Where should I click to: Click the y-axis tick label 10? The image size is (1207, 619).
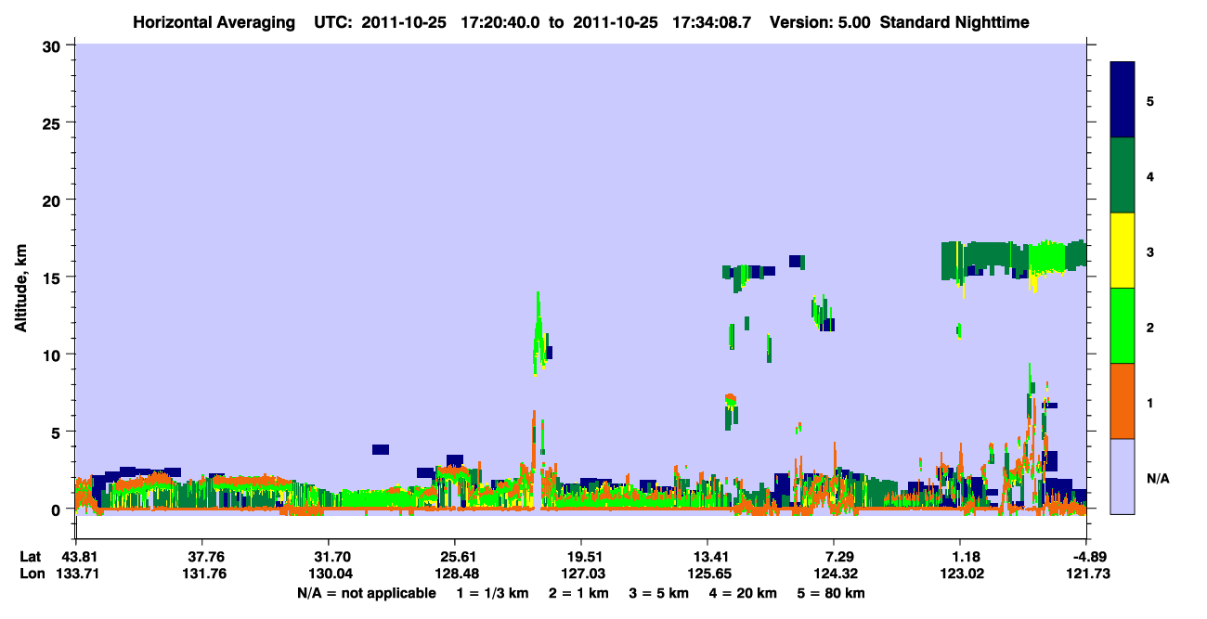pos(54,355)
